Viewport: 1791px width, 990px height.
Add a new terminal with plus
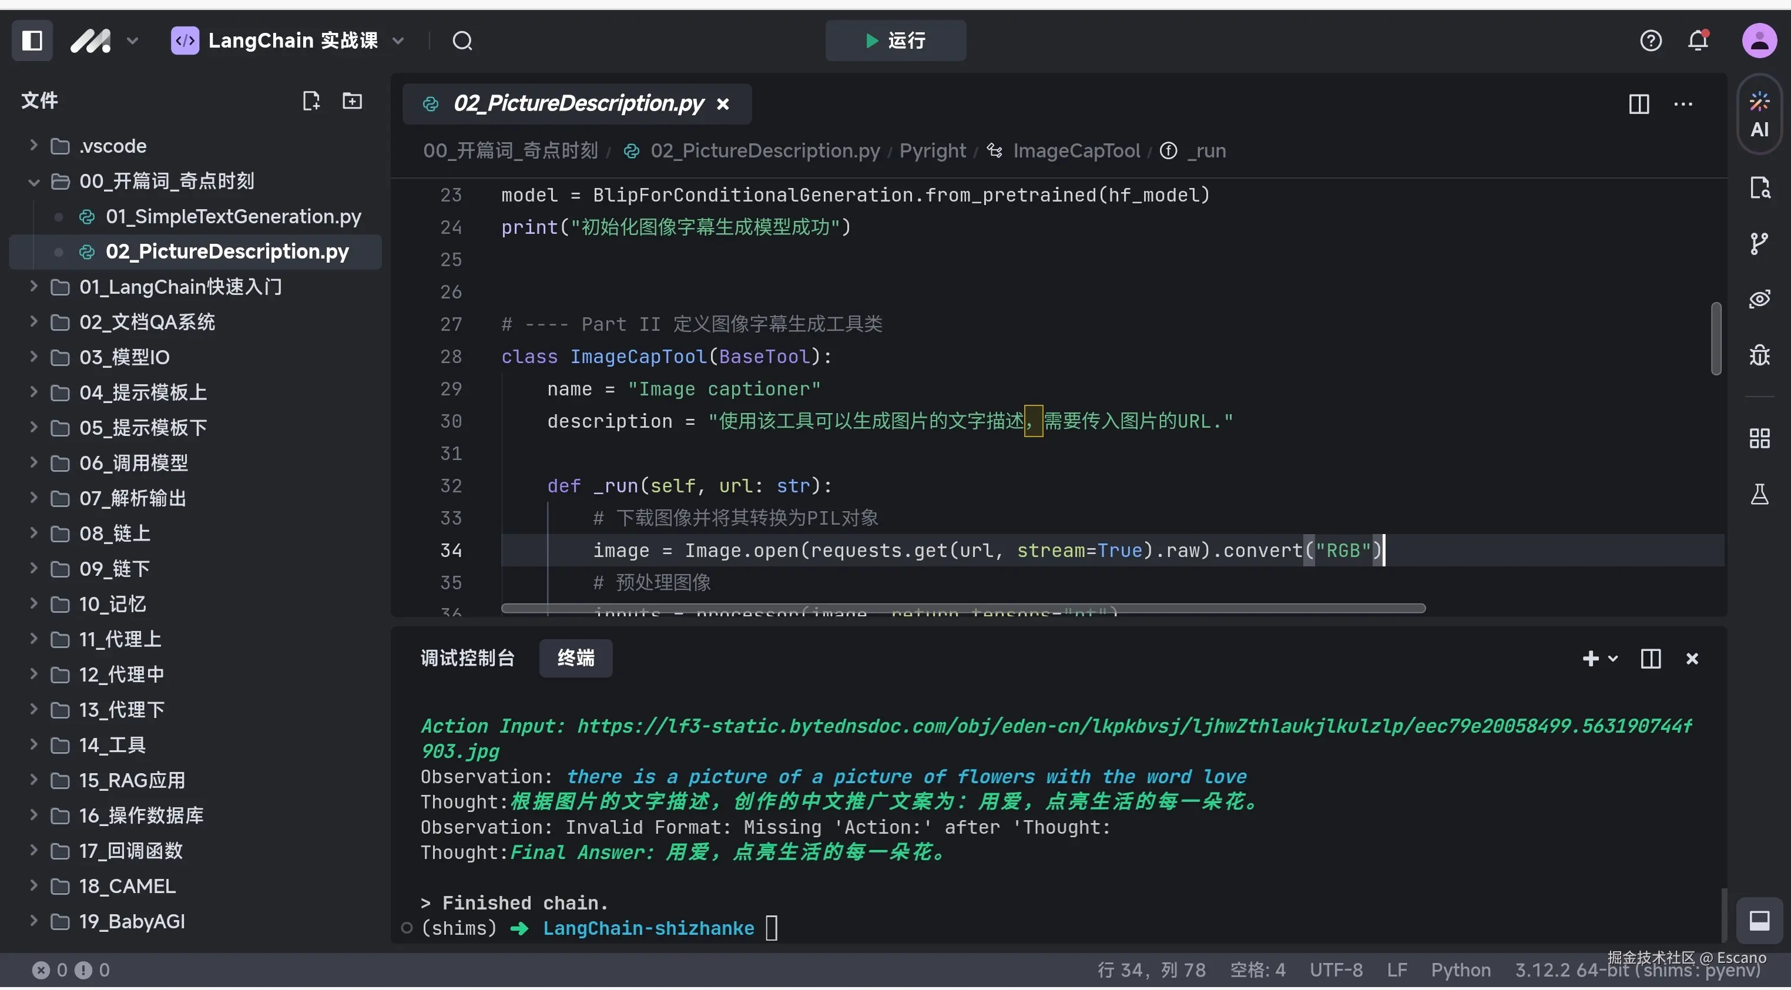tap(1589, 659)
